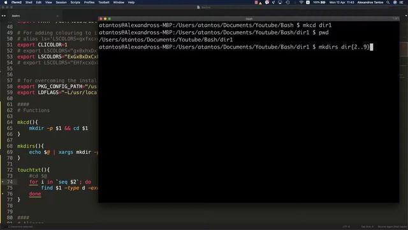The width and height of the screenshot is (408, 230).
Task: Open the Help menu
Action: [x=131, y=3]
